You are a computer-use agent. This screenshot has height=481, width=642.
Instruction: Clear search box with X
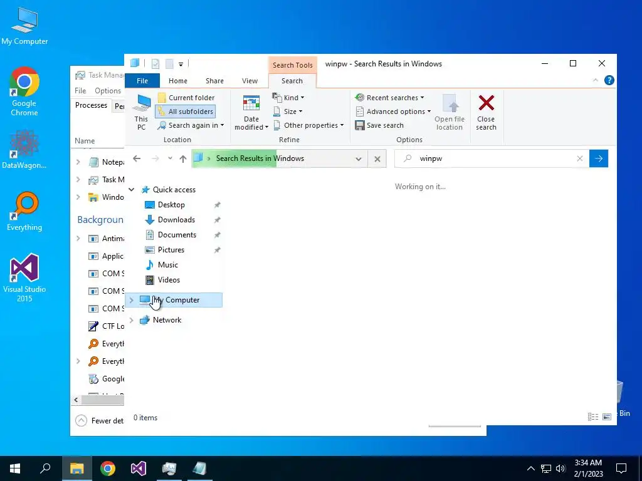[579, 158]
